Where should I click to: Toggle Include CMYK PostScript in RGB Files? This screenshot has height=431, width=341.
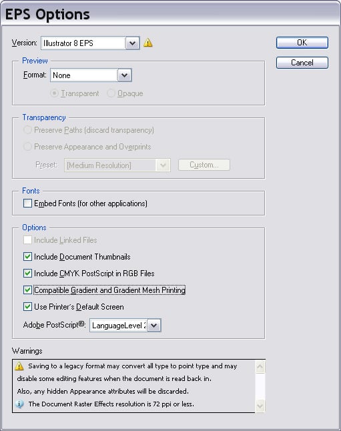[27, 274]
